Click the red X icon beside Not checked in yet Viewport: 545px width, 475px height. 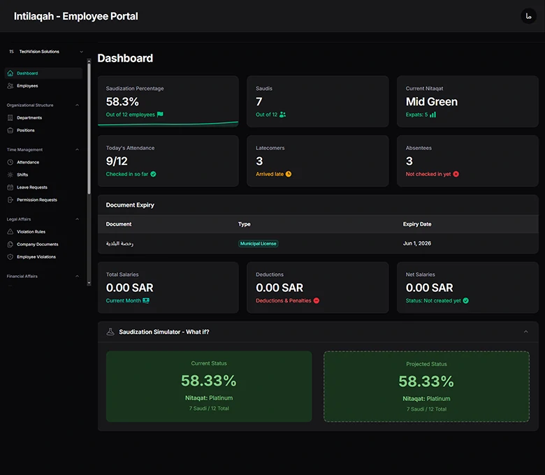[x=456, y=174]
